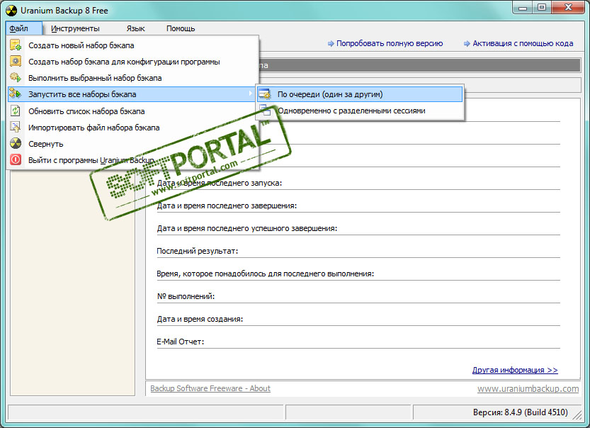Select Выполнить выбранный набор бэкапа

point(133,78)
